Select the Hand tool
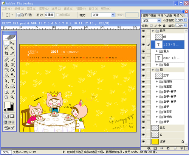 (x=6, y=97)
